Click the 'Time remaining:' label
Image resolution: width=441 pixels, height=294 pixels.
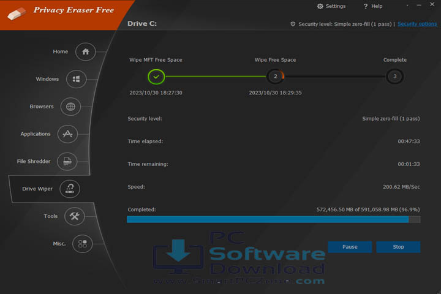tap(148, 164)
